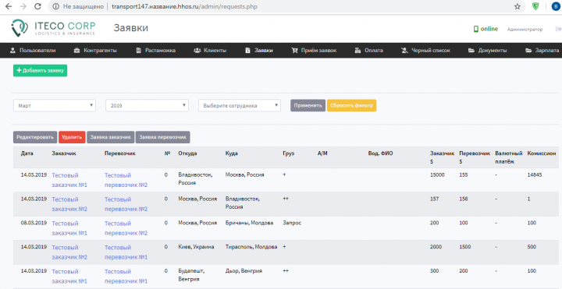The image size is (562, 289).
Task: Click the green online phone icon
Action: (x=476, y=29)
